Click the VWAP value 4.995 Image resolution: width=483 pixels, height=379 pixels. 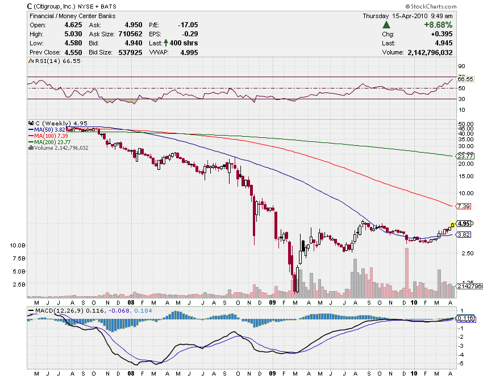(189, 52)
